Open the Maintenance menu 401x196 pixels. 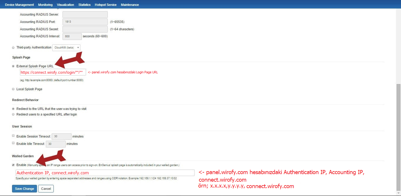tap(130, 5)
